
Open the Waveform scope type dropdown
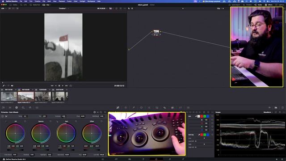268,112
